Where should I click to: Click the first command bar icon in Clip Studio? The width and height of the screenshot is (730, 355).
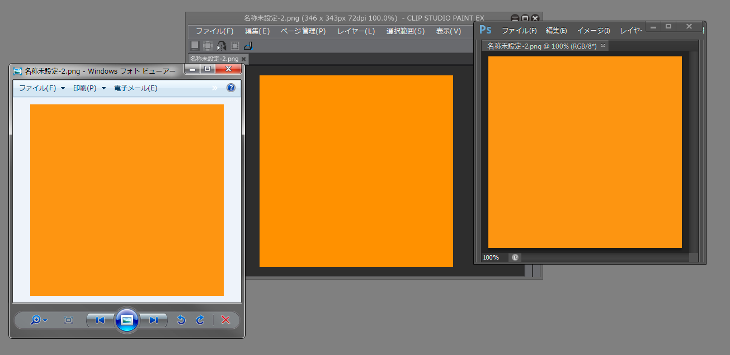coord(195,46)
